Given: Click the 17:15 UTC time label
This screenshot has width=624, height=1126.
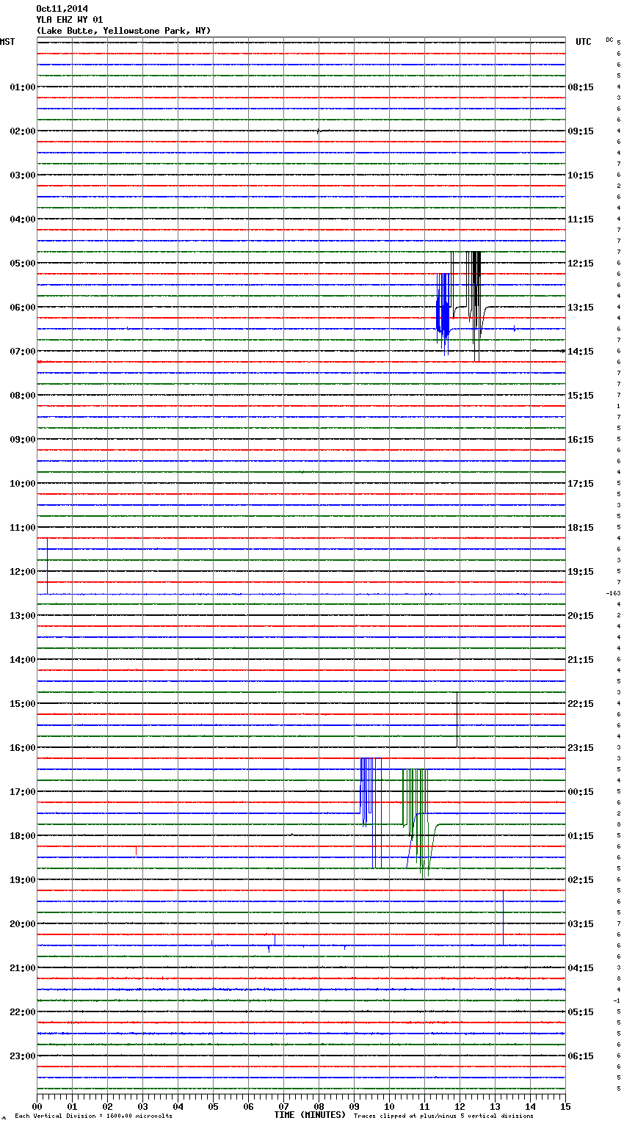Looking at the screenshot, I should 581,484.
